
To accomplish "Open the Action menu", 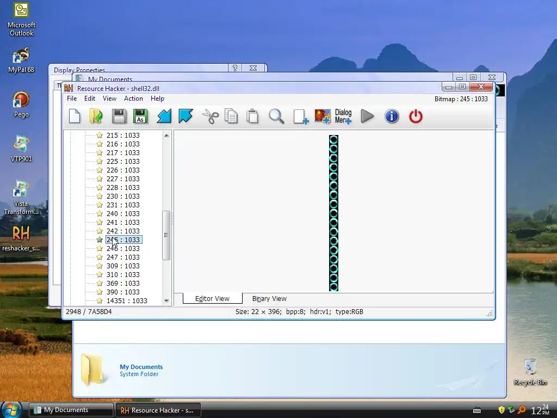I will [133, 99].
